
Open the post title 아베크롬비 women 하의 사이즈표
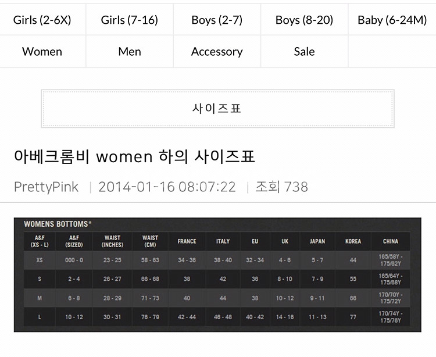(x=134, y=156)
